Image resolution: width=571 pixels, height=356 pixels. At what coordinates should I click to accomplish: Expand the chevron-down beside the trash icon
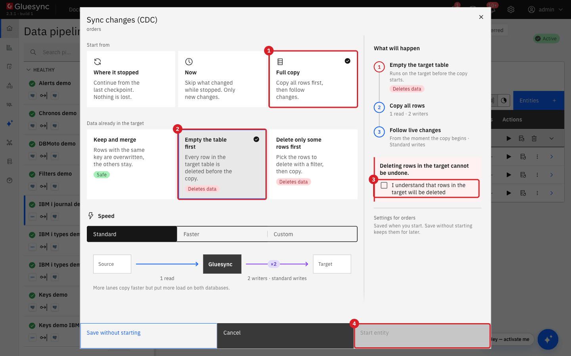(552, 138)
